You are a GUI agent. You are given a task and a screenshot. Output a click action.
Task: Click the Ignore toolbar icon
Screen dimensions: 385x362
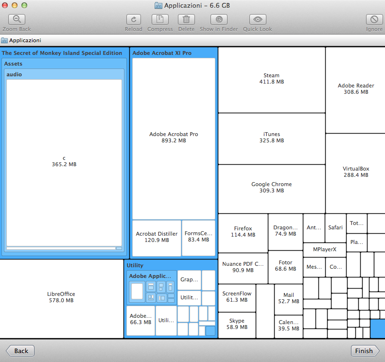pos(374,19)
